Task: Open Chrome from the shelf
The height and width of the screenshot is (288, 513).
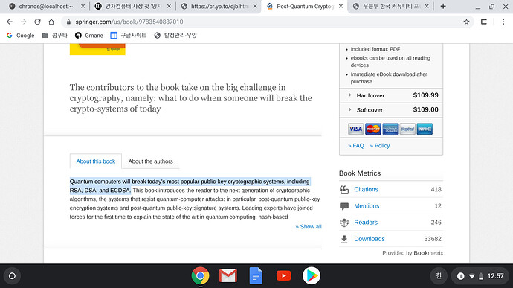Action: click(200, 276)
